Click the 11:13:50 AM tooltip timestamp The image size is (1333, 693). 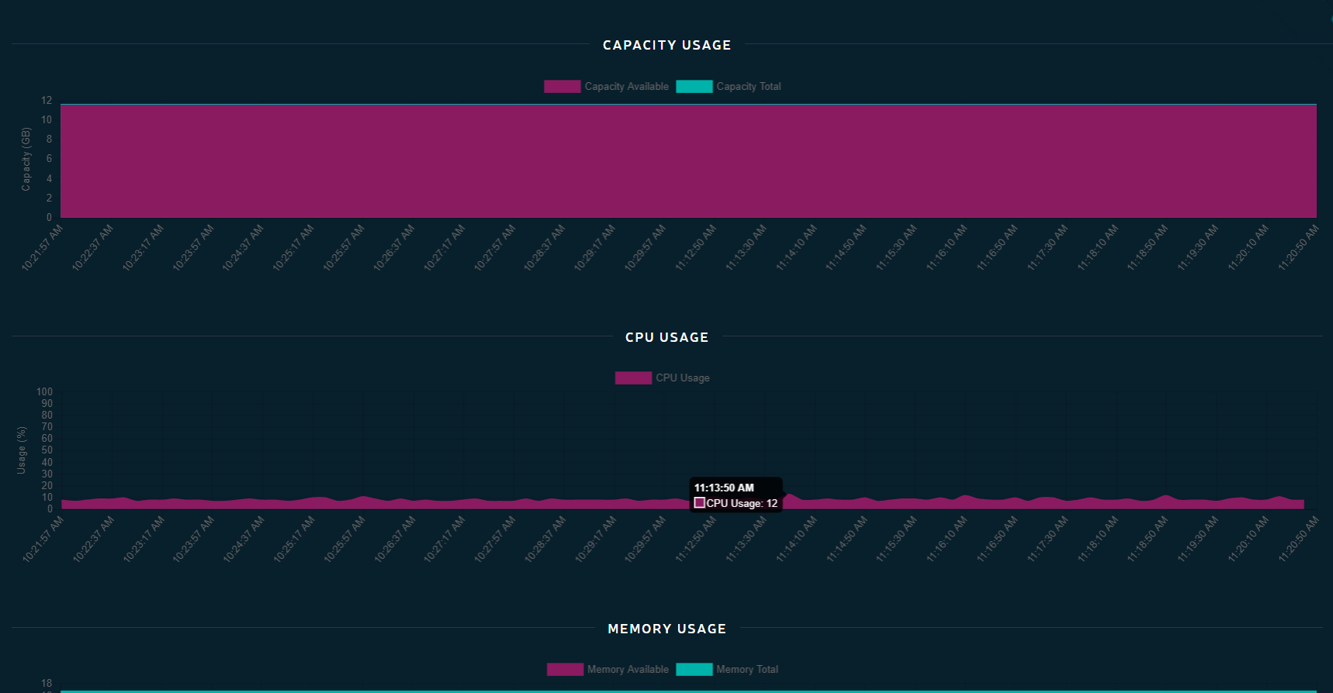pyautogui.click(x=724, y=488)
